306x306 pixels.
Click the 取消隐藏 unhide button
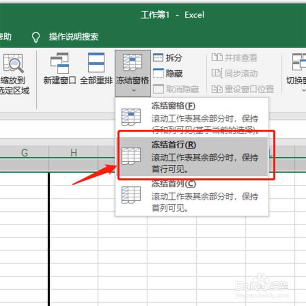176,89
